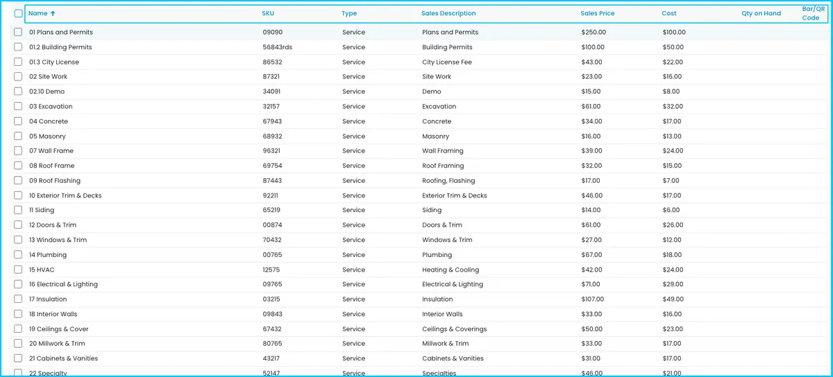Click the $6.00 Siding cost
Image resolution: width=833 pixels, height=377 pixels.
pyautogui.click(x=671, y=210)
